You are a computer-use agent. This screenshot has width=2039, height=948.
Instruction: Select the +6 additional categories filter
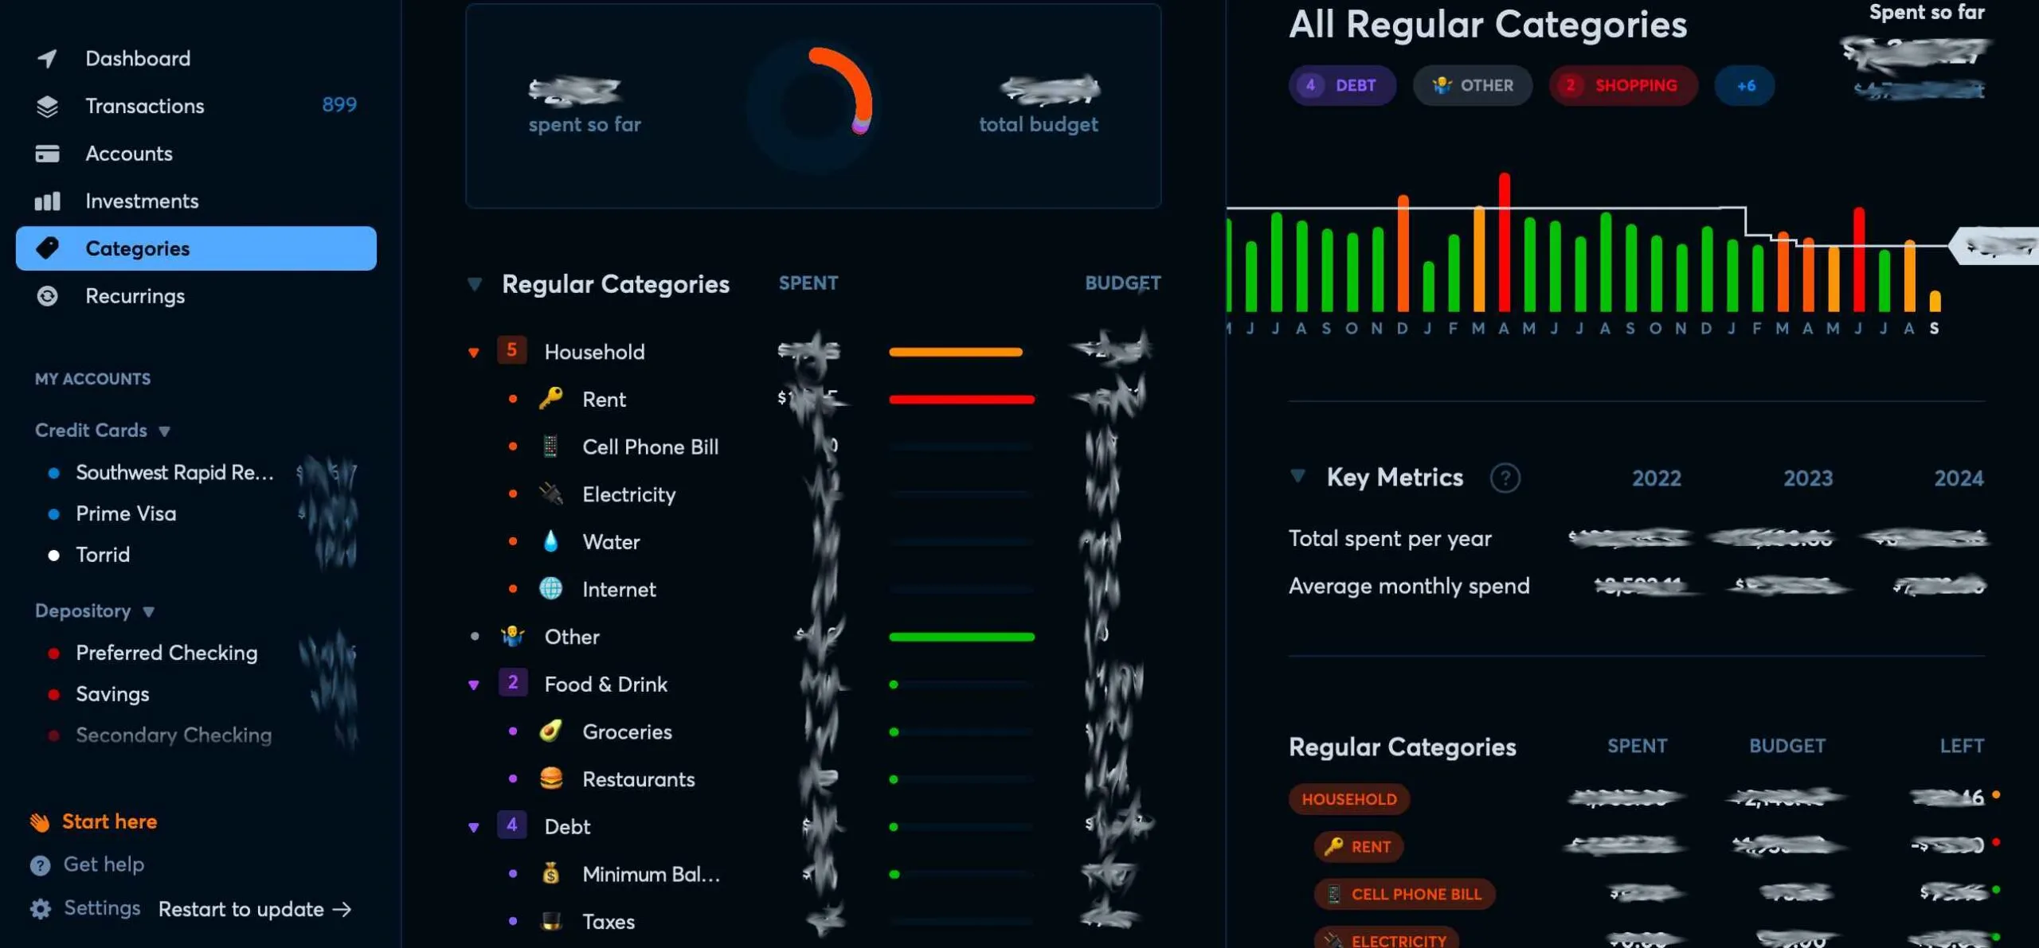[1744, 84]
